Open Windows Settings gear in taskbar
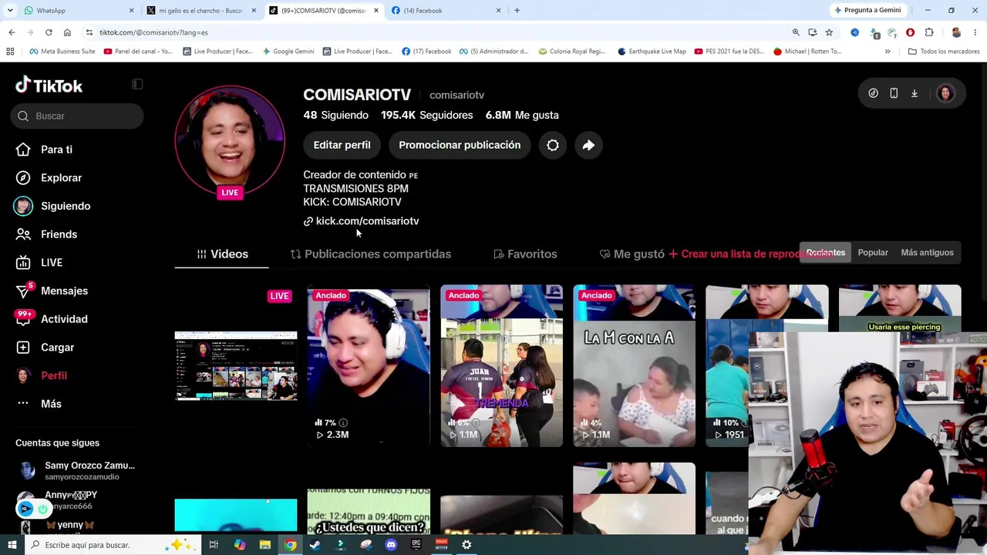The width and height of the screenshot is (987, 555). click(467, 545)
